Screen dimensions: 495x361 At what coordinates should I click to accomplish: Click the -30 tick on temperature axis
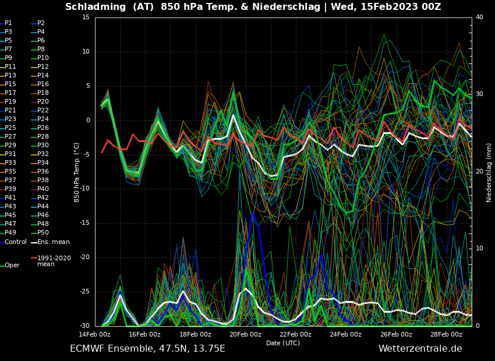click(x=85, y=326)
